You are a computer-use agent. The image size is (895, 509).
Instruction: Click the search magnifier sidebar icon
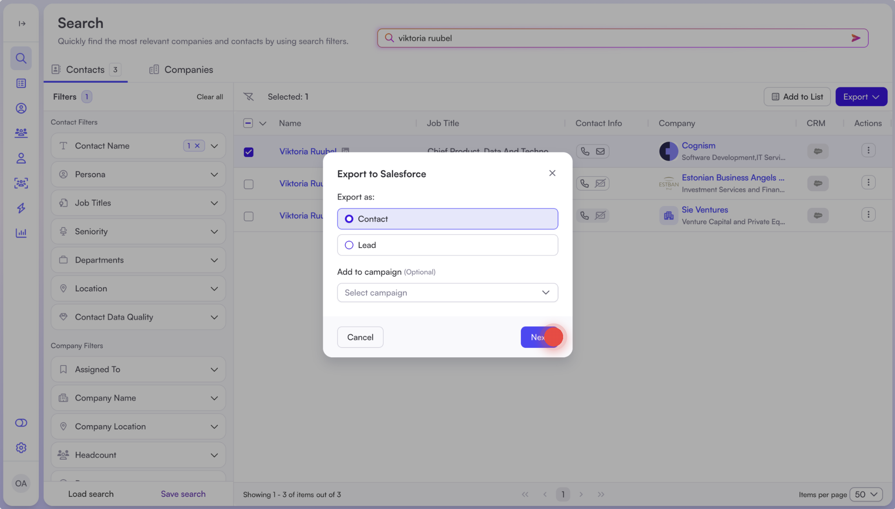[21, 58]
